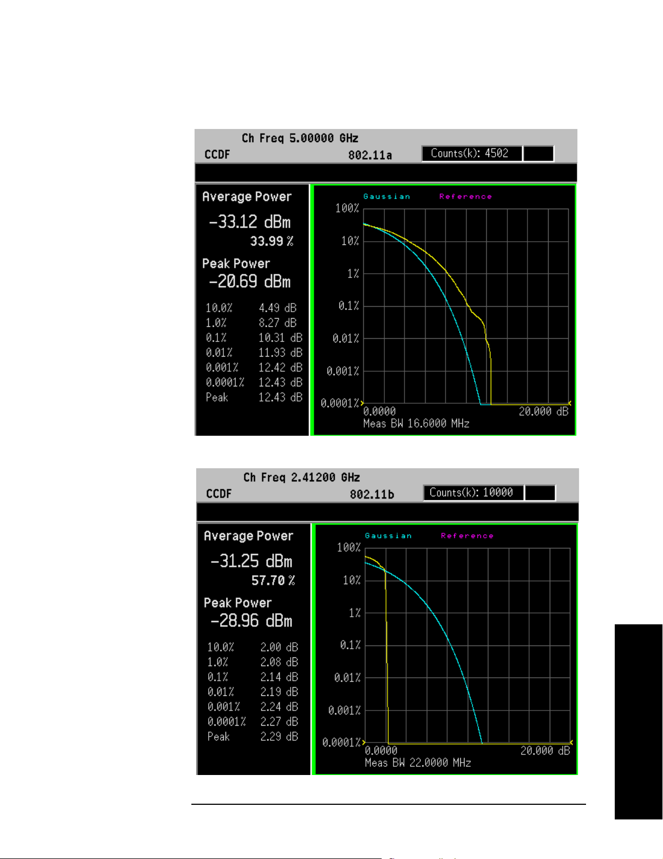The width and height of the screenshot is (663, 859).
Task: Click the 100% axis label on the 802.11a graph
Action: click(347, 208)
